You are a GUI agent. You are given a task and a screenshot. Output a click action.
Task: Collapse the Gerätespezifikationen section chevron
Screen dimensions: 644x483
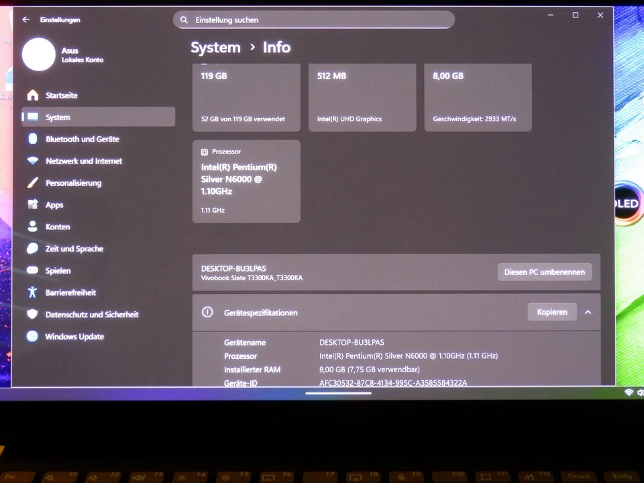[588, 312]
